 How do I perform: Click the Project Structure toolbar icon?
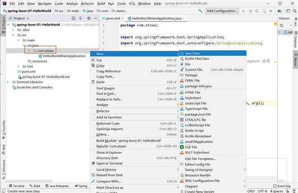279,11
